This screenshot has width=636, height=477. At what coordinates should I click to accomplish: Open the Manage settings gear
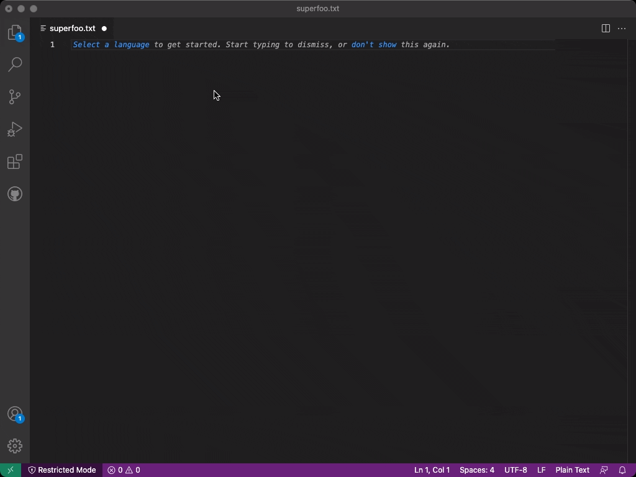click(15, 445)
